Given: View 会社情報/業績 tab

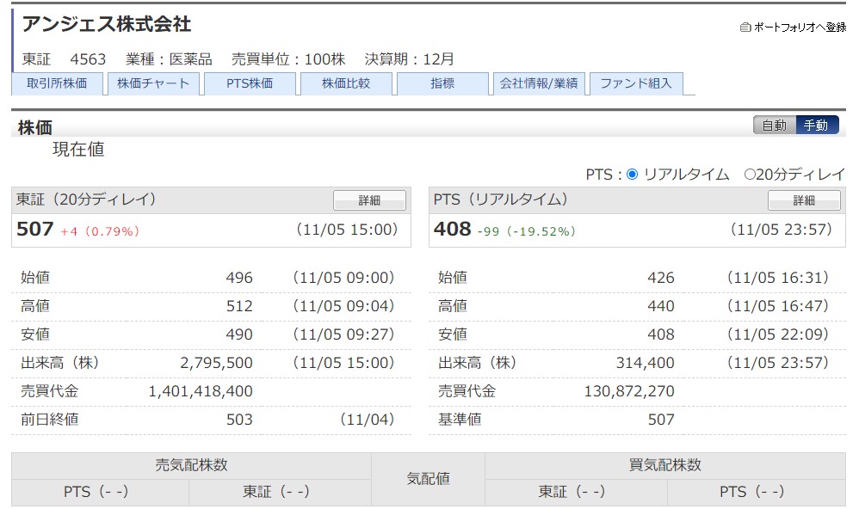Looking at the screenshot, I should 539,83.
